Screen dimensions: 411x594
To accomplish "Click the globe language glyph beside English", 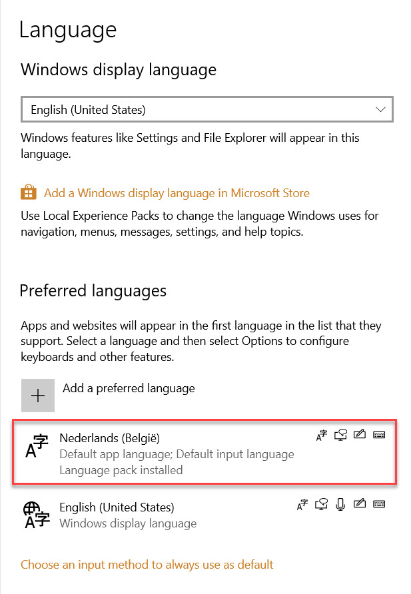I will tap(37, 515).
